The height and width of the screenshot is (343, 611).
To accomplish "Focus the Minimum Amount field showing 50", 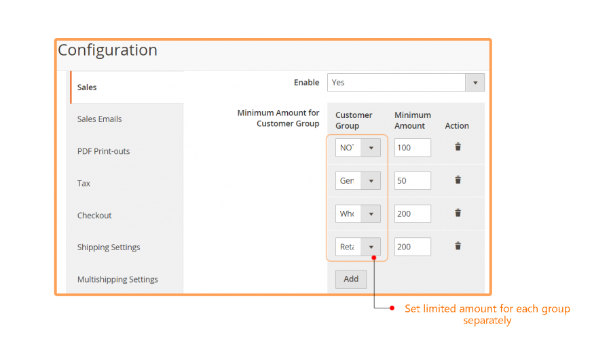I will point(412,181).
